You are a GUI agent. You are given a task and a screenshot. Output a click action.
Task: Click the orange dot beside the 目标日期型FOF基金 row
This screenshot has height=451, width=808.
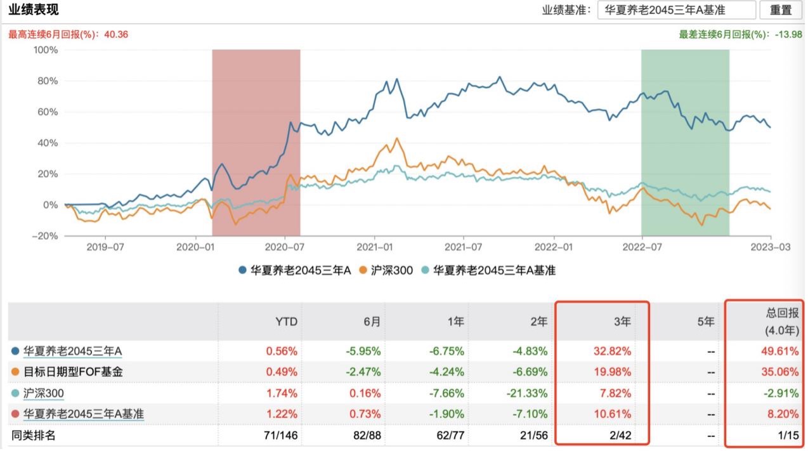coord(15,372)
